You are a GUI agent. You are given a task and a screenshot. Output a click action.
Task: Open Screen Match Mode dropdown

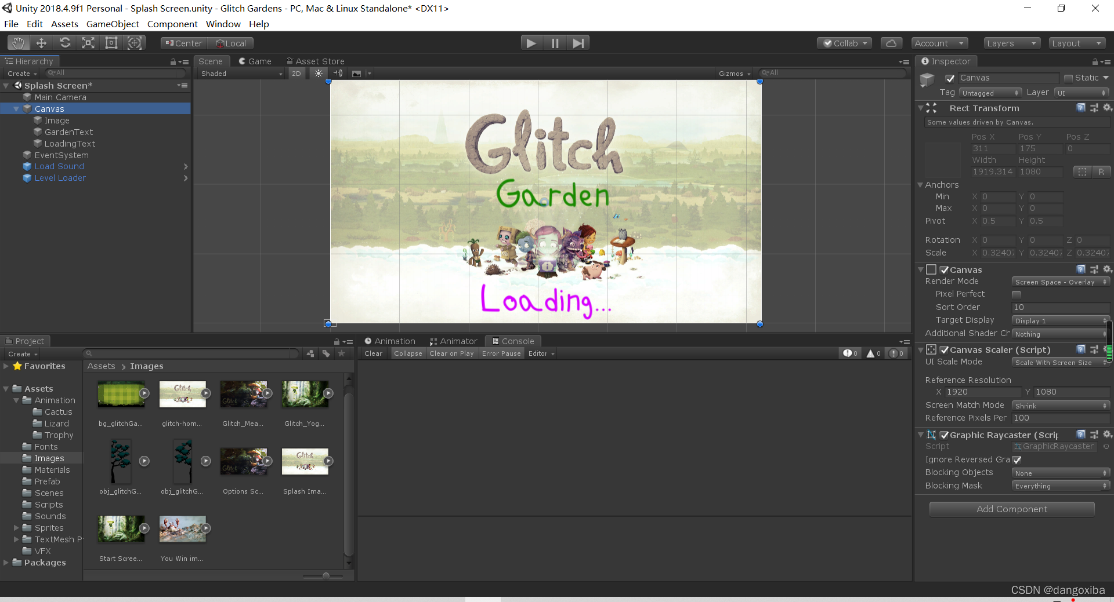click(1061, 406)
